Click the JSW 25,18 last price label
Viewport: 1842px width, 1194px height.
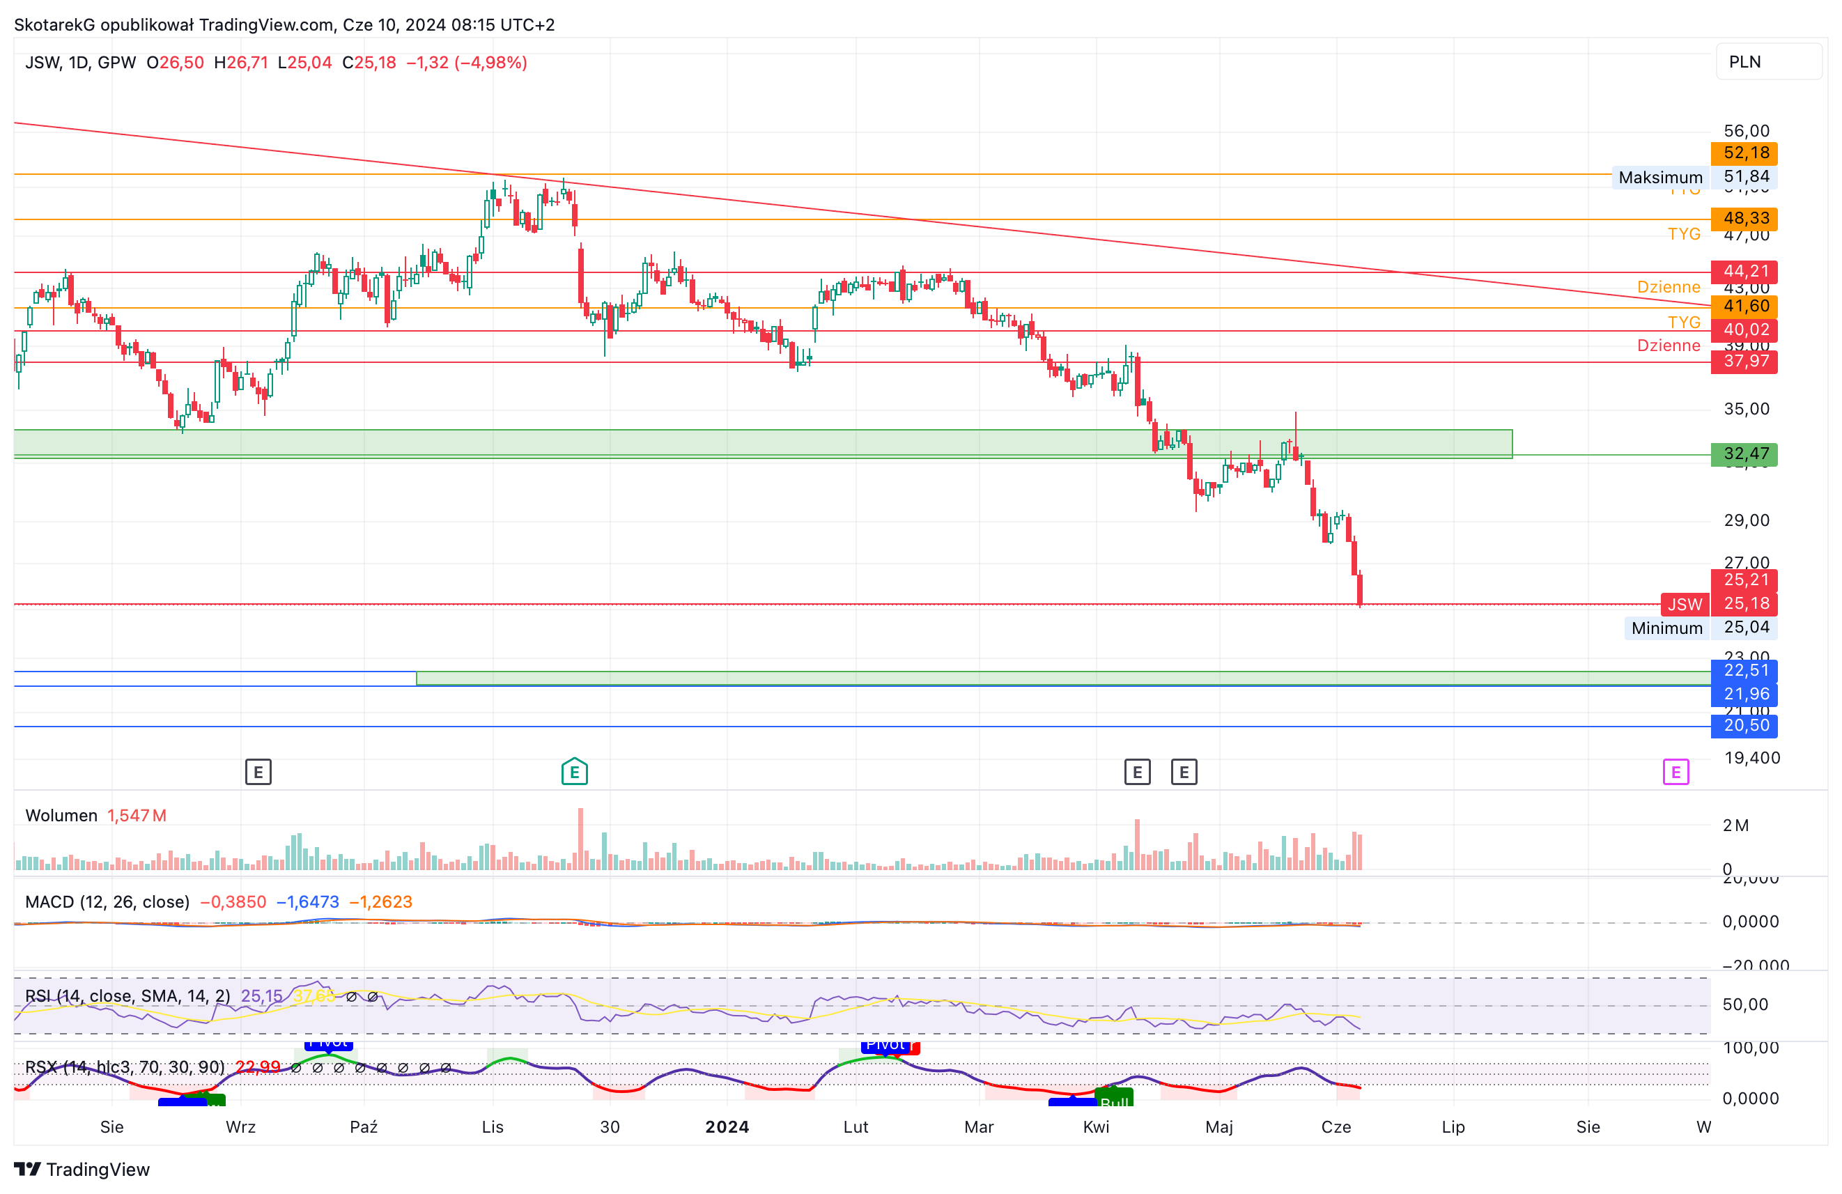1719,605
